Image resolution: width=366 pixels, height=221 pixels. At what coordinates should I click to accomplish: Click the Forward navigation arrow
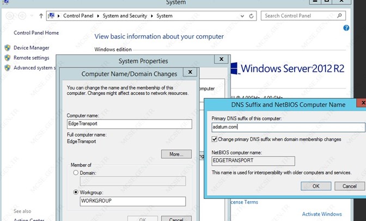[22, 16]
